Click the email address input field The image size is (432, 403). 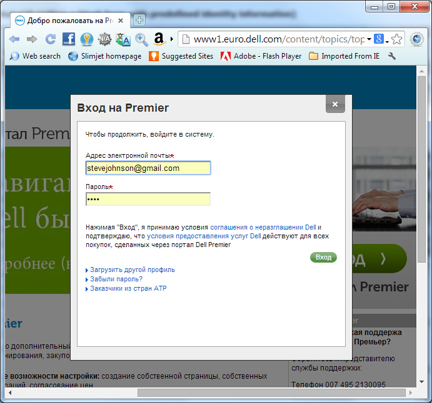tap(148, 168)
